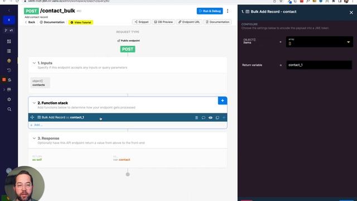The width and height of the screenshot is (357, 201).
Task: Click the browser address bar URL
Action: [x=69, y=1]
